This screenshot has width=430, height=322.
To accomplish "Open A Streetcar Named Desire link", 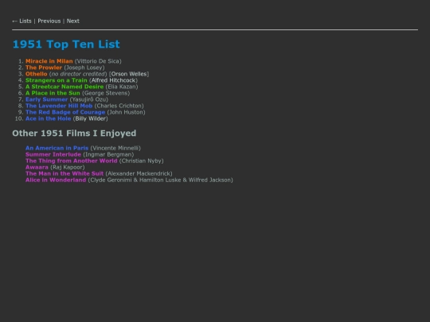I will (x=64, y=87).
